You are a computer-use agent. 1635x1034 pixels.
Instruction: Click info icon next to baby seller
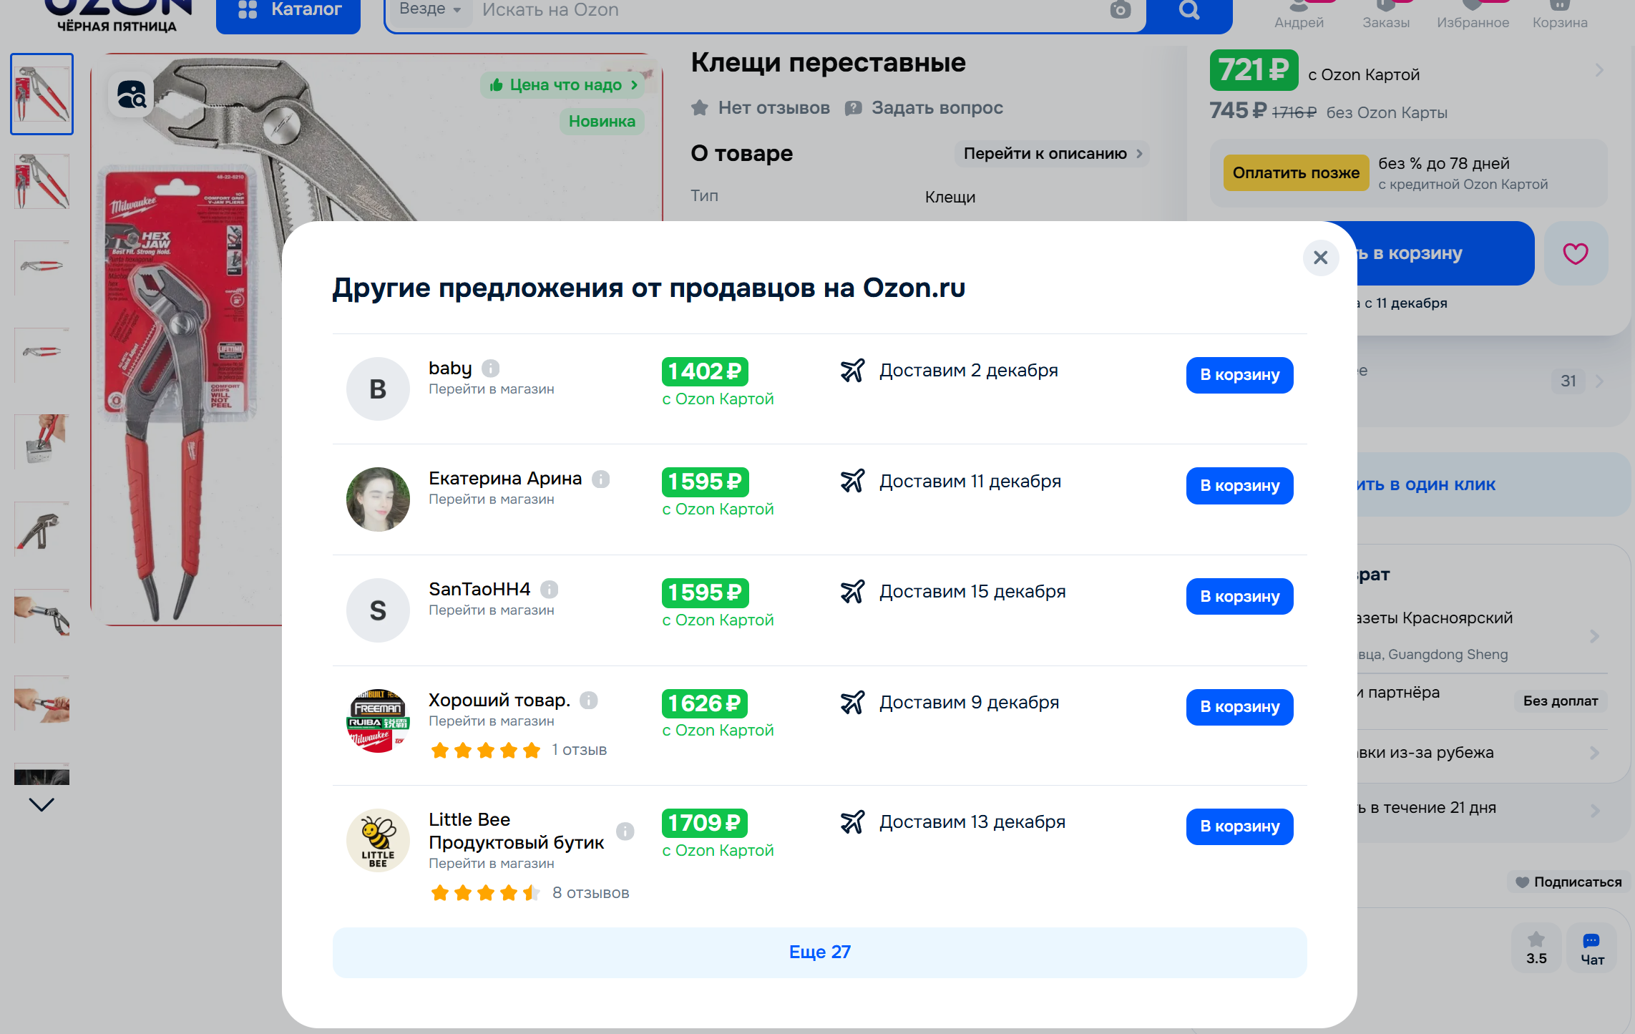pyautogui.click(x=491, y=369)
